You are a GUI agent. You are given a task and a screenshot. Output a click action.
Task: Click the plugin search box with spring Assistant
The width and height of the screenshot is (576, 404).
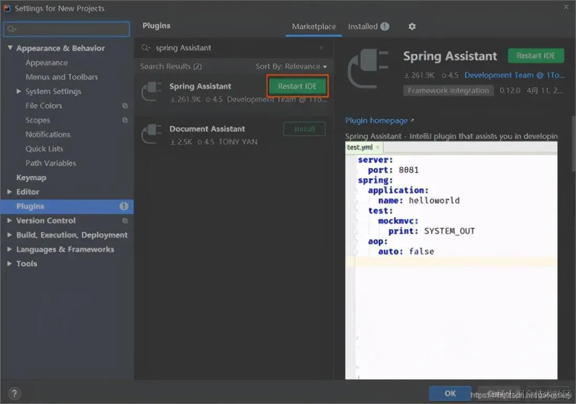(233, 48)
